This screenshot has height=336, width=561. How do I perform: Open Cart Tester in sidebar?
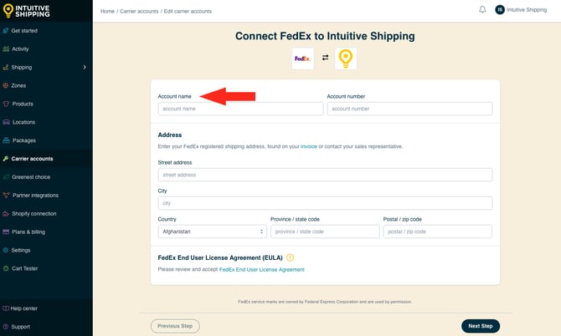[x=46, y=268]
